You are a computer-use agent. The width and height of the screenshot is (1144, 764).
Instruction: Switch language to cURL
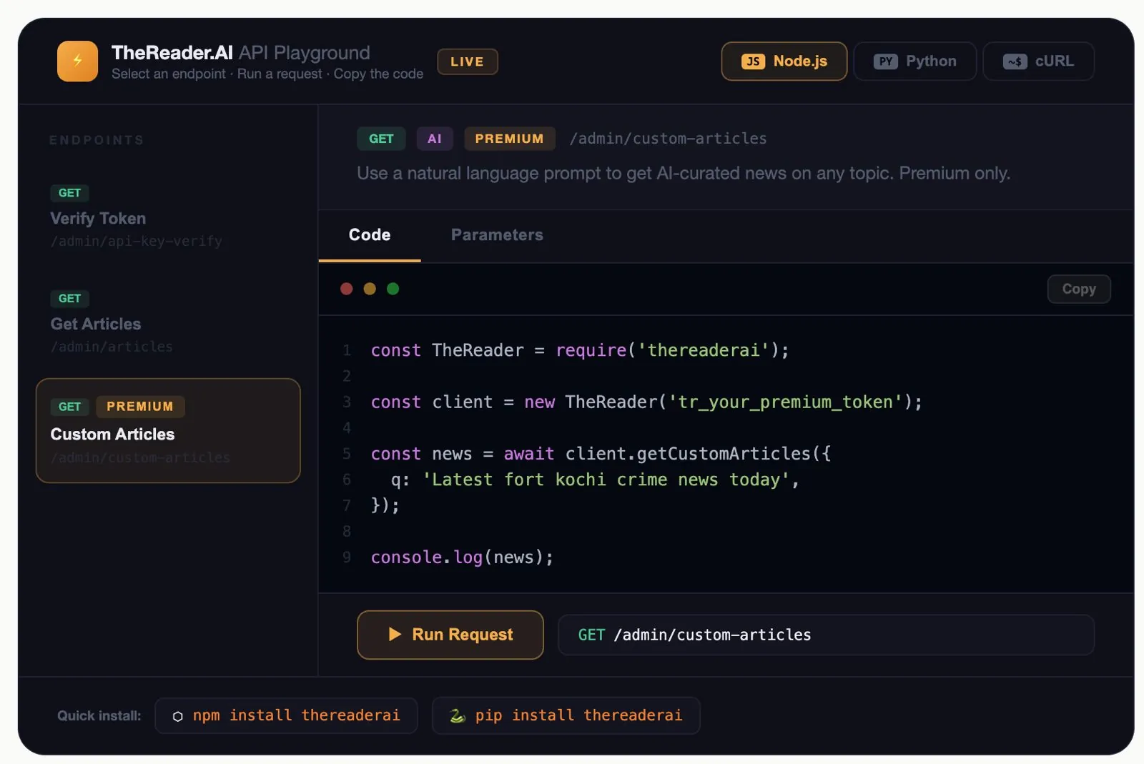(1038, 61)
